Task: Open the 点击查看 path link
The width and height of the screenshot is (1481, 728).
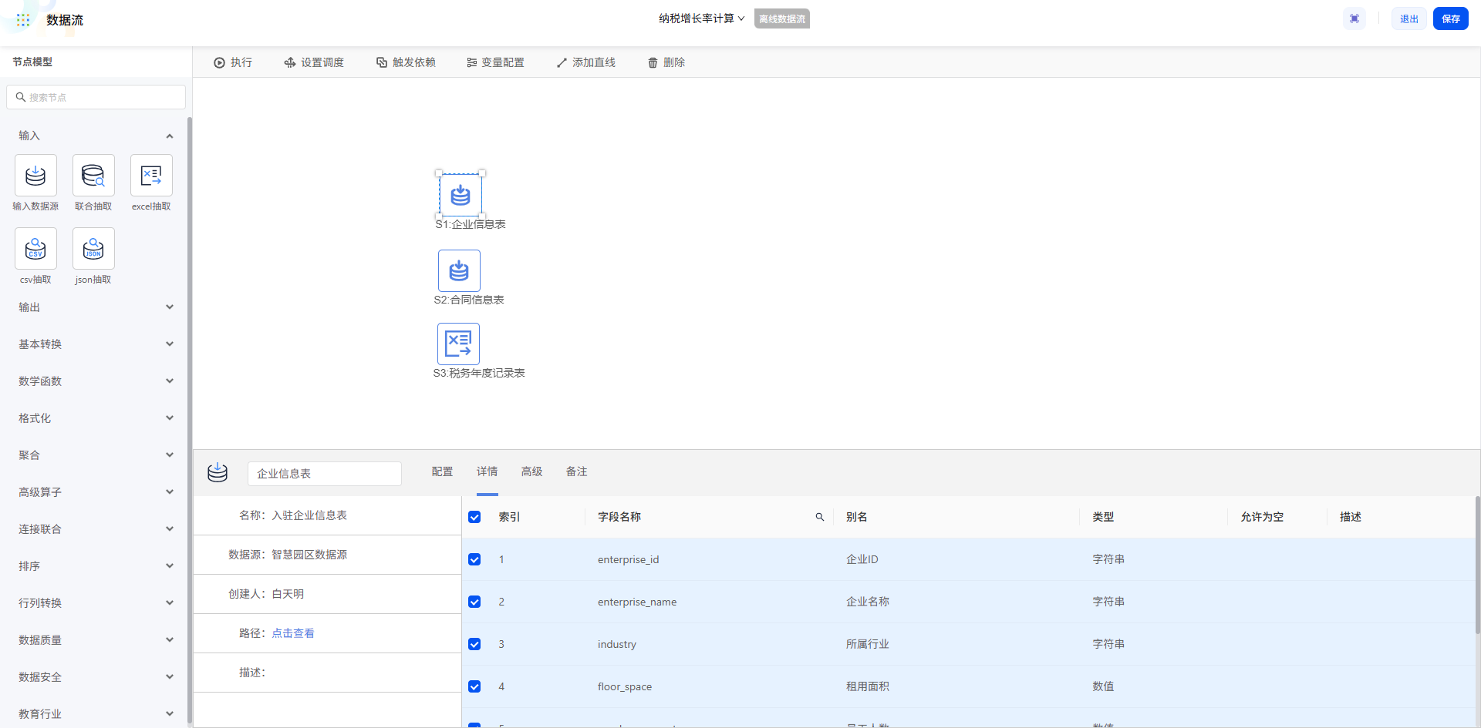Action: tap(293, 633)
